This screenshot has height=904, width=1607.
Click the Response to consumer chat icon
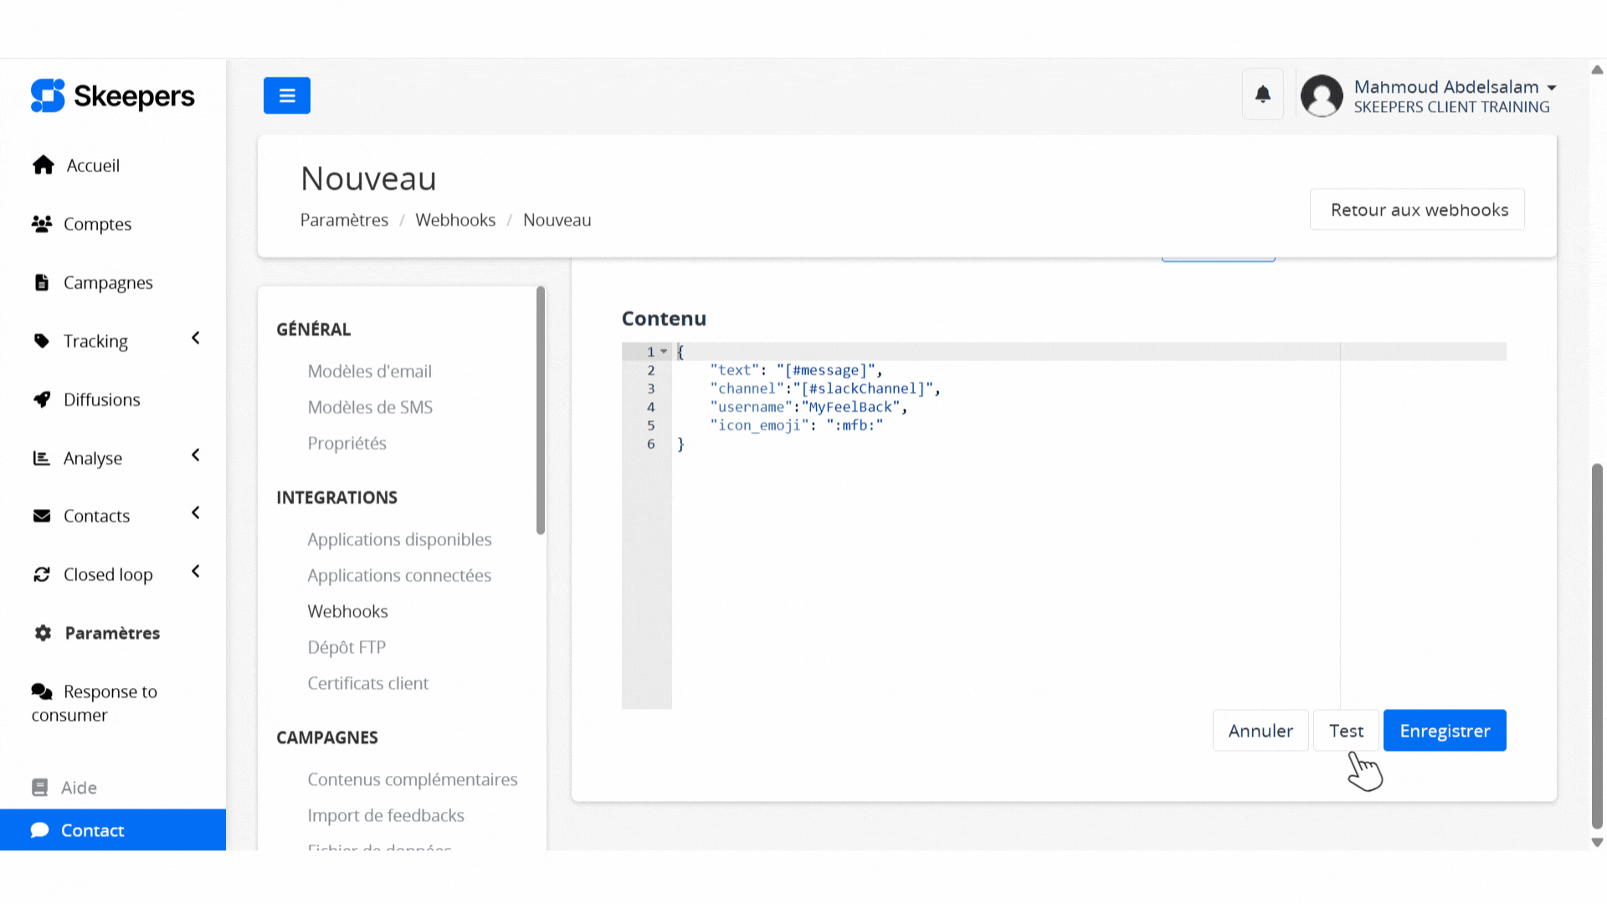(x=42, y=691)
